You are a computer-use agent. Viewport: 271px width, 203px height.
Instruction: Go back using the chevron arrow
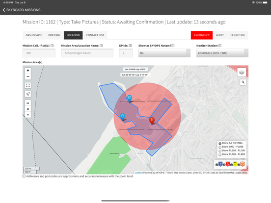[4, 10]
